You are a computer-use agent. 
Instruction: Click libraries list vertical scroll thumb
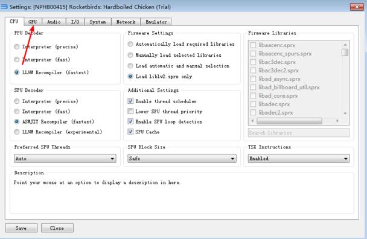click(x=345, y=53)
